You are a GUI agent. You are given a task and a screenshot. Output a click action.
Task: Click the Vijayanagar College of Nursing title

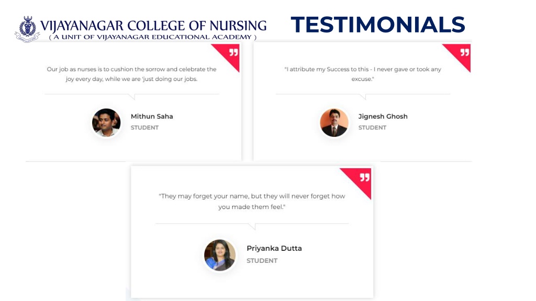(x=153, y=26)
